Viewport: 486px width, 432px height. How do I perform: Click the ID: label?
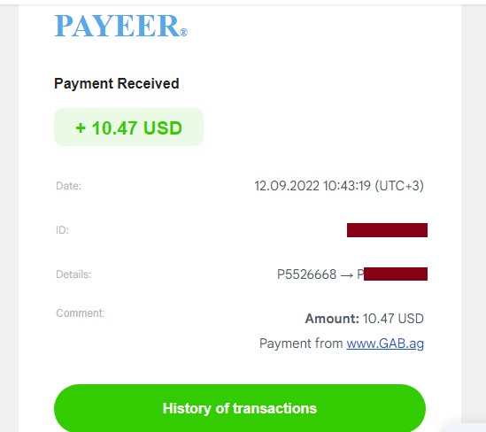pyautogui.click(x=62, y=230)
